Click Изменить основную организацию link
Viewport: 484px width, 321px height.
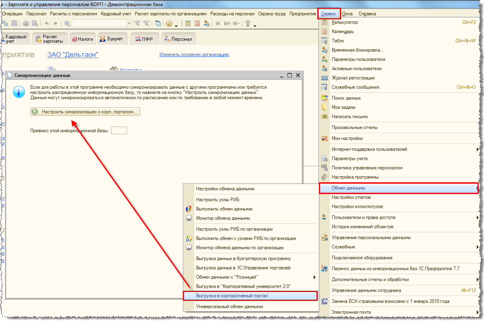pos(194,54)
